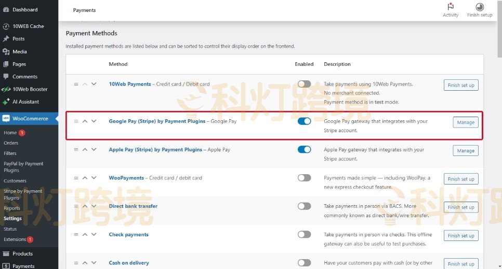The image size is (502, 269).
Task: Click Finish set up for Cash on delivery
Action: [461, 264]
